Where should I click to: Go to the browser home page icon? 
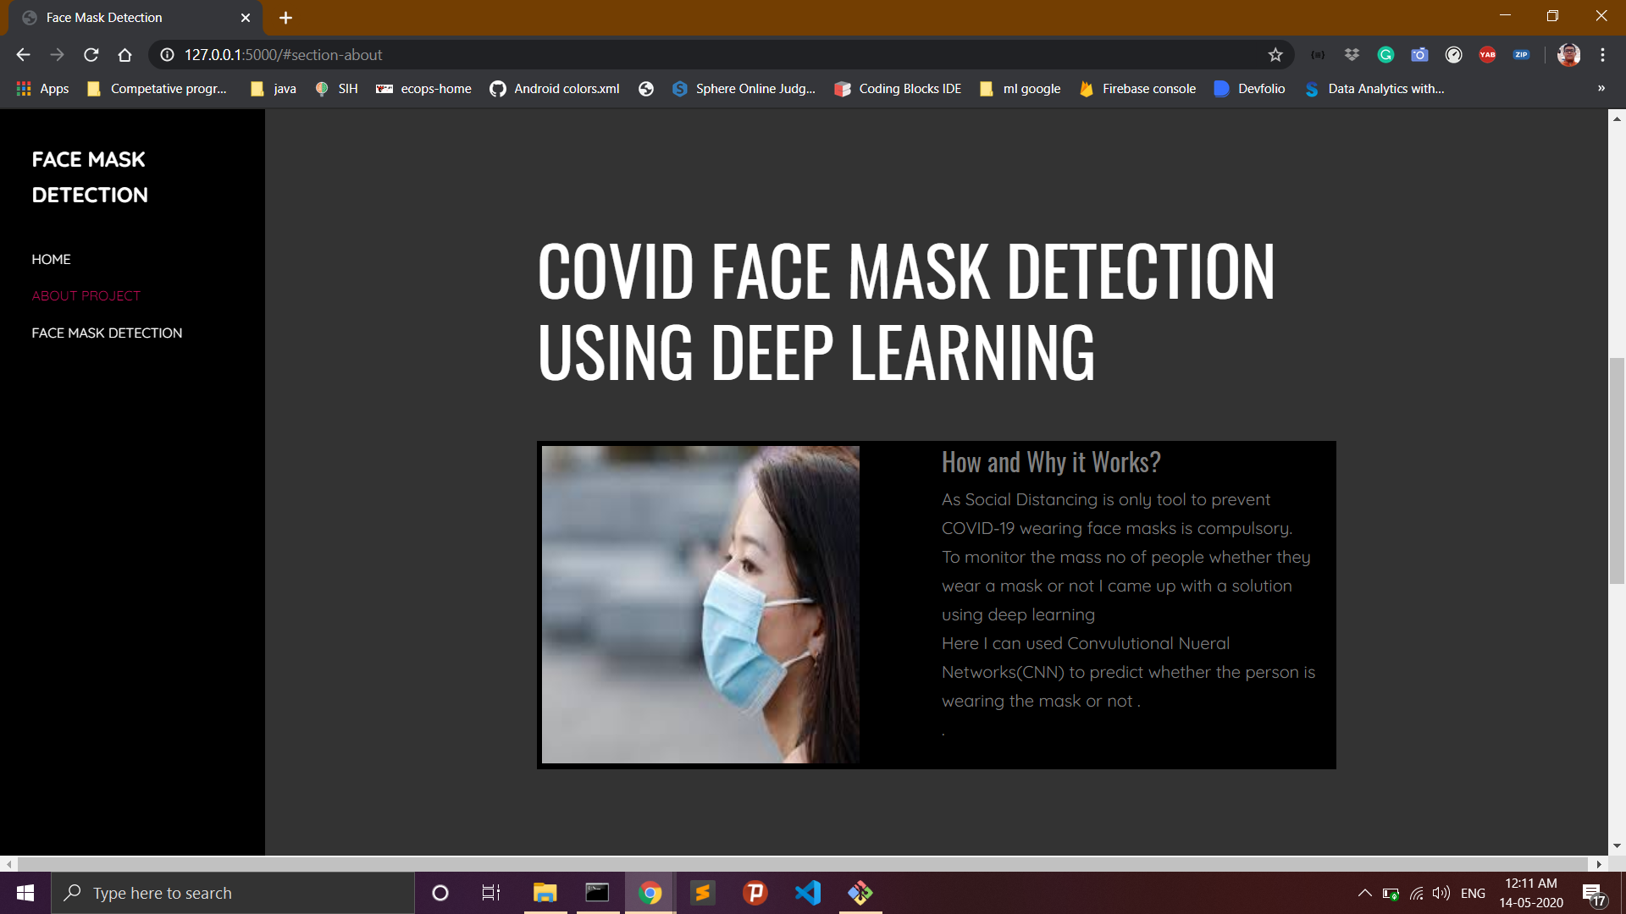(124, 55)
